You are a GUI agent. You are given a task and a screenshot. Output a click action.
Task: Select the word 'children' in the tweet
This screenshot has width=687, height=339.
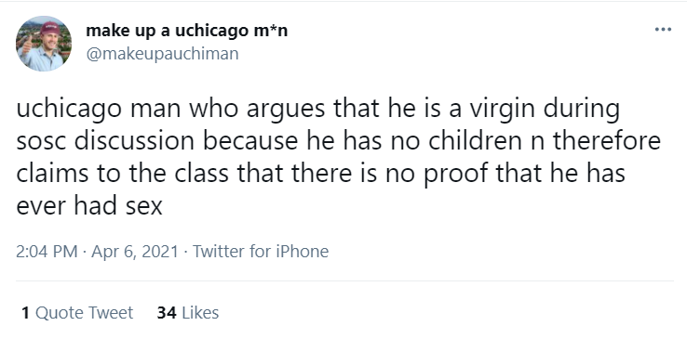[x=475, y=141]
